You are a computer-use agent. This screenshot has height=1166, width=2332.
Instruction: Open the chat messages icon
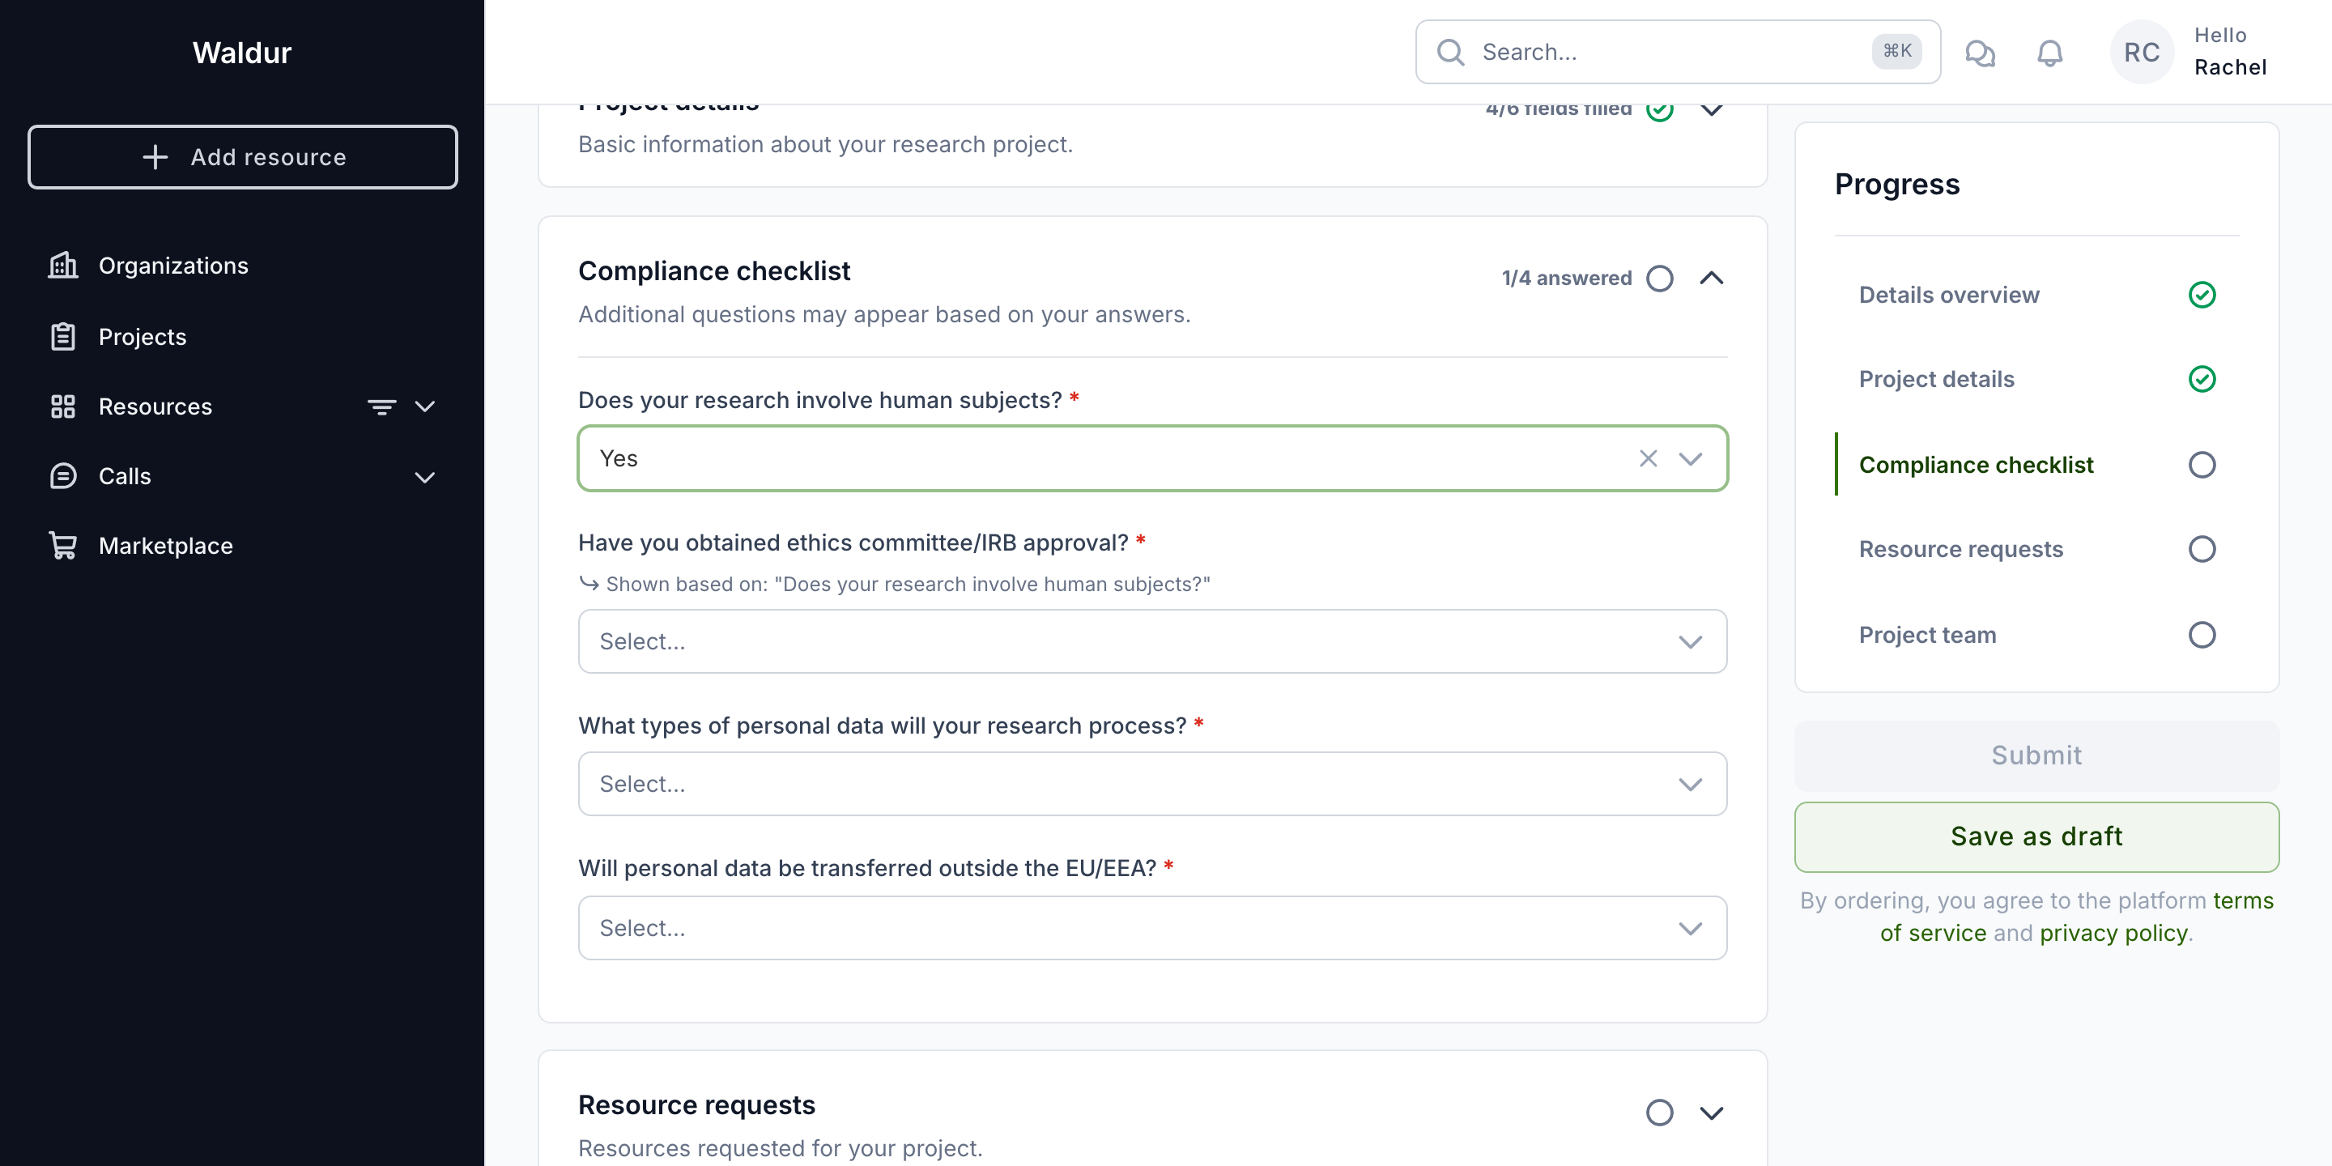coord(1980,53)
